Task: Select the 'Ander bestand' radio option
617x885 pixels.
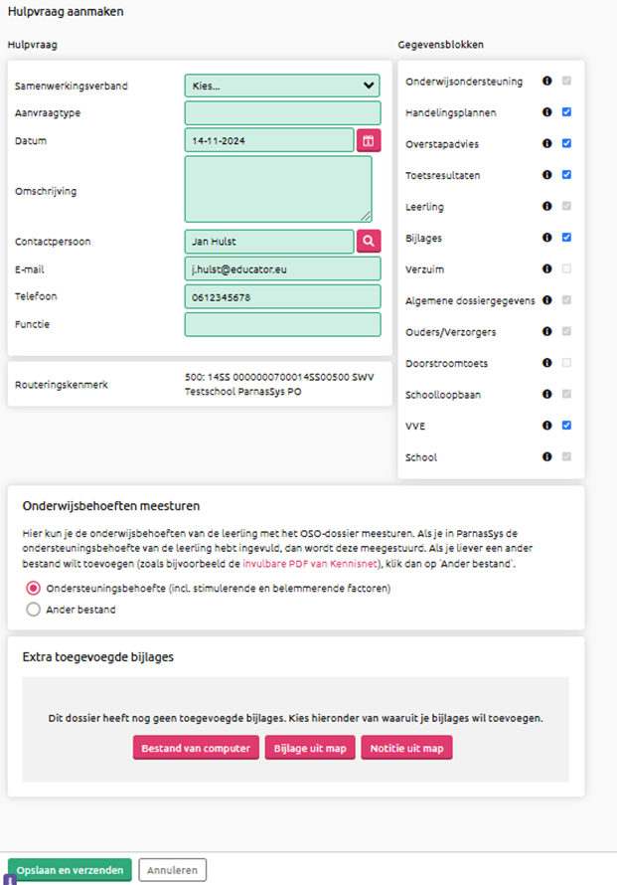Action: 32,610
